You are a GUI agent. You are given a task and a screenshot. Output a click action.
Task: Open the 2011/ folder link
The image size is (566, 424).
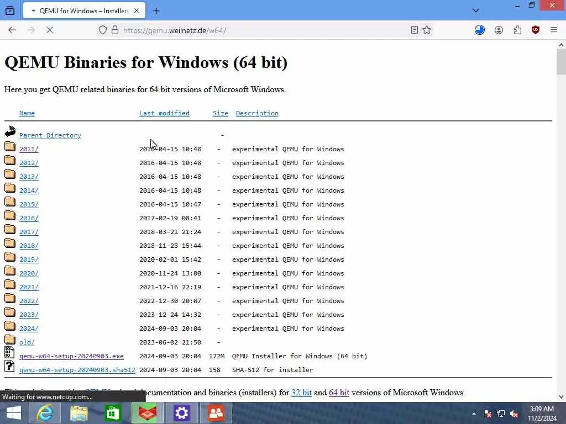(x=29, y=149)
